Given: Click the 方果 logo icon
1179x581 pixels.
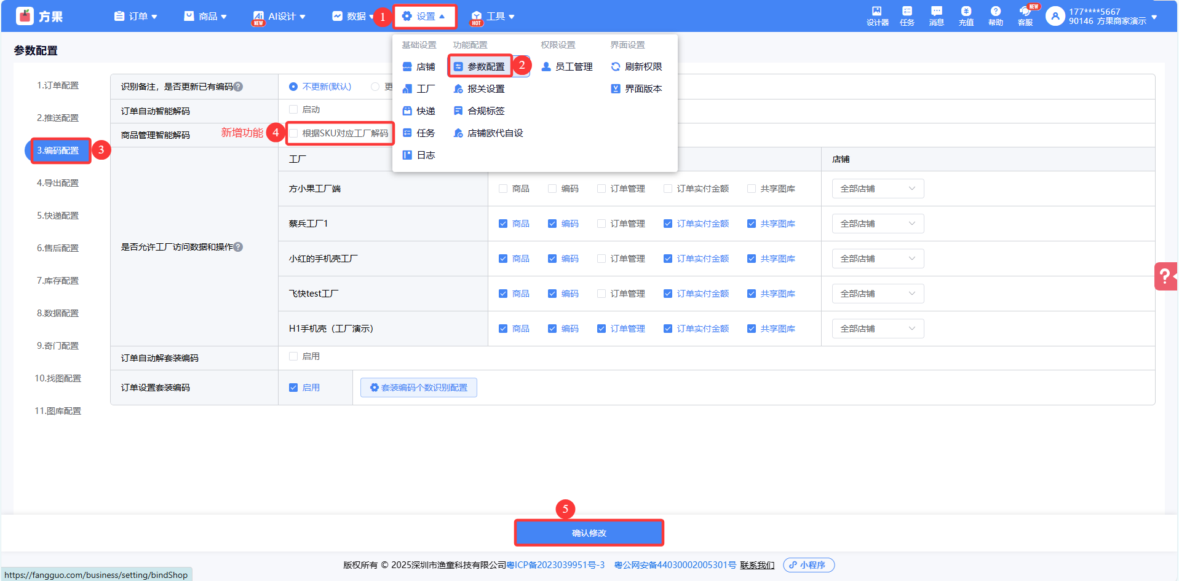Looking at the screenshot, I should [x=25, y=16].
